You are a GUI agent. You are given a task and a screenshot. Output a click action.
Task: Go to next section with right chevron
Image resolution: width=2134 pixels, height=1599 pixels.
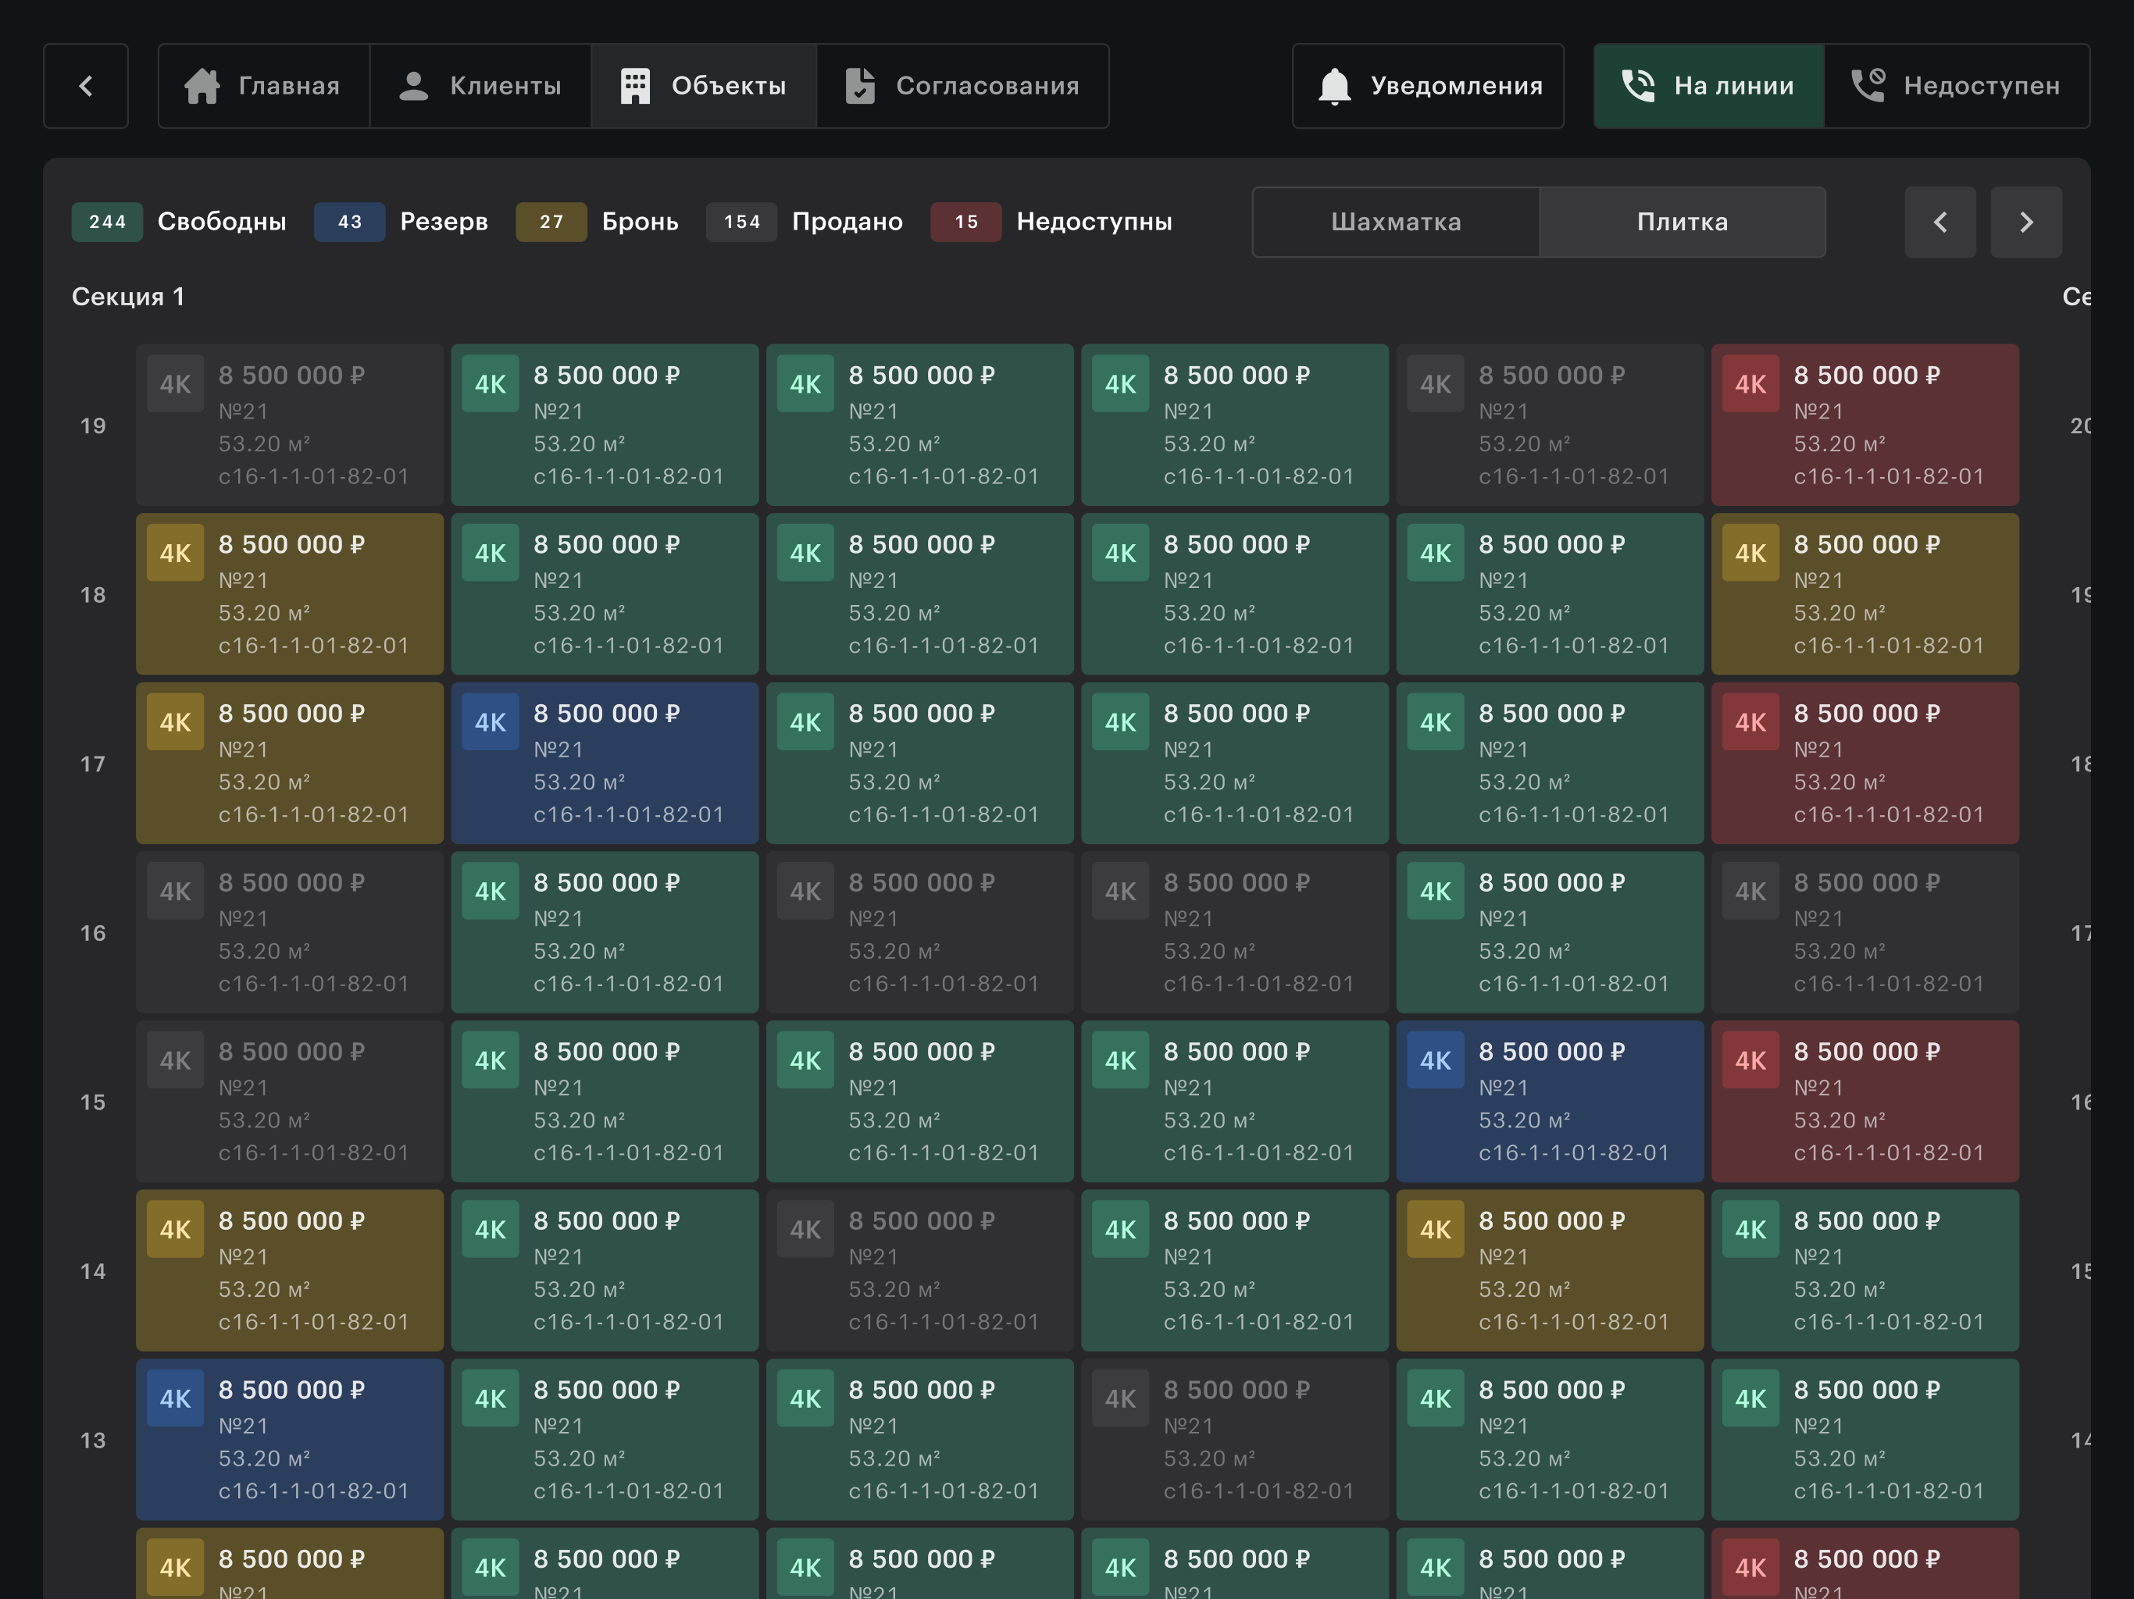tap(2026, 222)
